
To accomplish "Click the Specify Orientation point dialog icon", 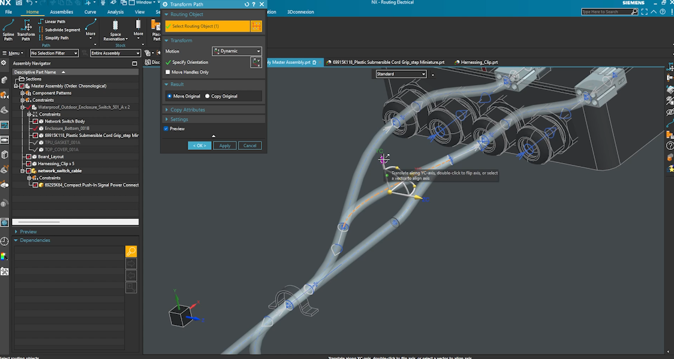I will pos(256,62).
